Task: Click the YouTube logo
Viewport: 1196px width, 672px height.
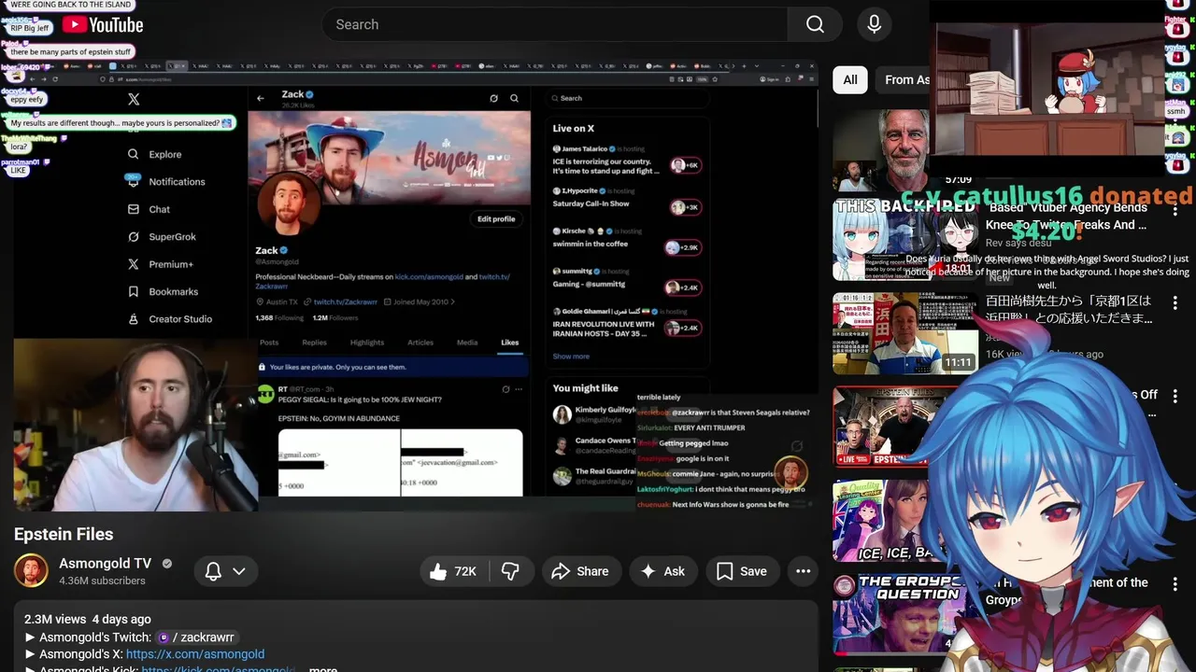Action: (102, 25)
